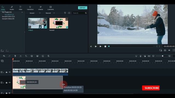Image resolution: width=175 pixels, height=98 pixels.
Task: Collapse the My Project folder chevron
Action: [x=22, y=12]
